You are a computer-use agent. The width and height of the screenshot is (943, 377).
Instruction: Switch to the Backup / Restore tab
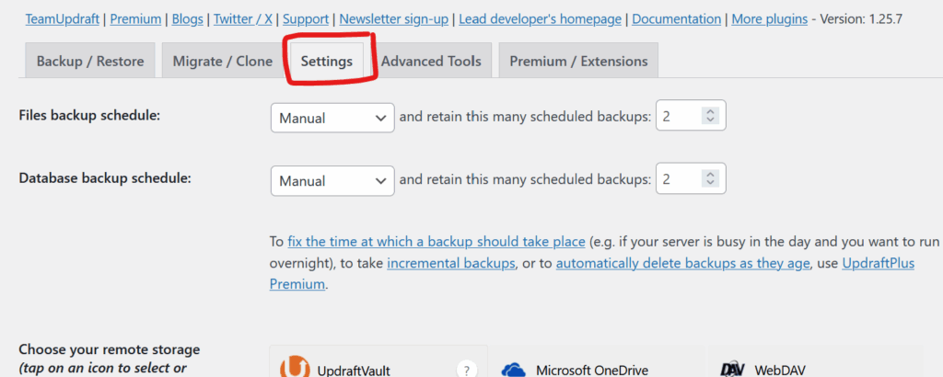tap(90, 62)
